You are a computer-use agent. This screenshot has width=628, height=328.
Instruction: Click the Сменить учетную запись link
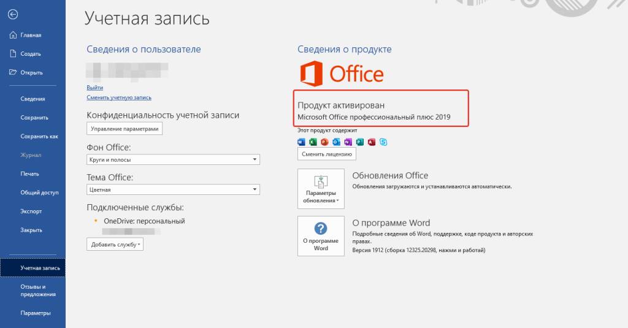tap(119, 97)
